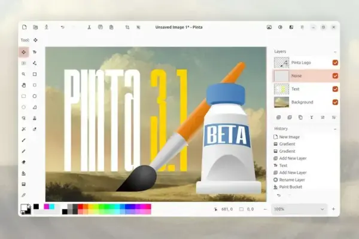The image size is (359, 239).
Task: Click the Deselect All toolbar icon
Action: coord(138,27)
